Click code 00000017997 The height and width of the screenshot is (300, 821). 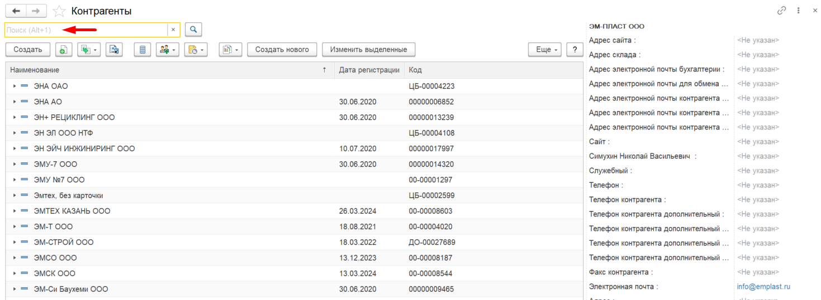click(x=431, y=149)
